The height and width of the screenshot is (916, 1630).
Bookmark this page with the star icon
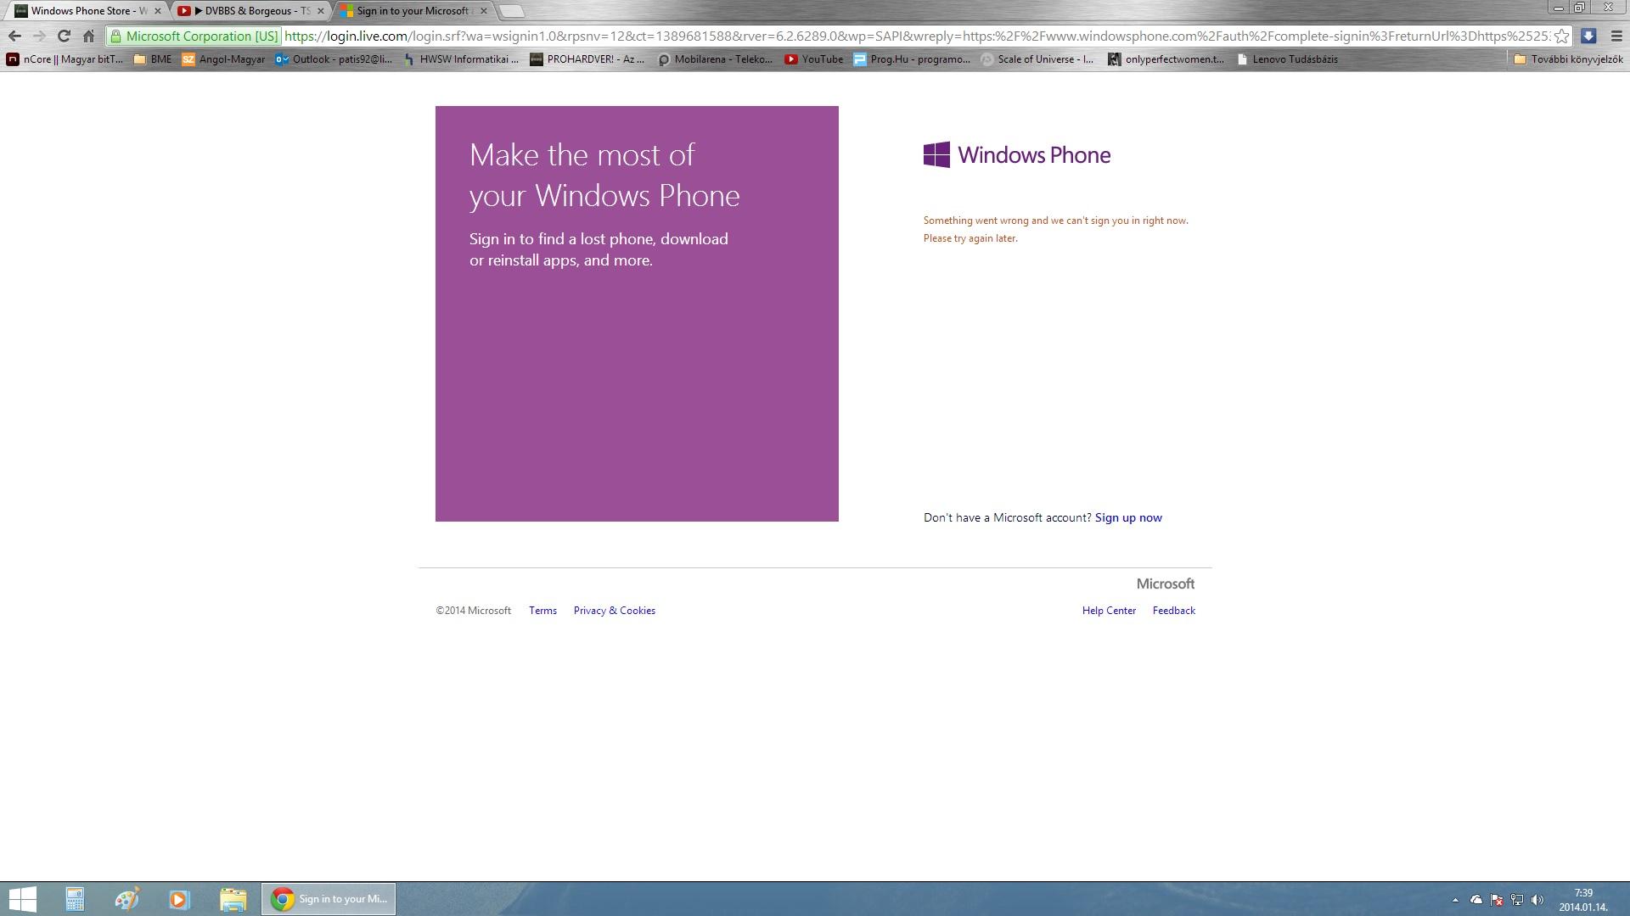(1561, 36)
